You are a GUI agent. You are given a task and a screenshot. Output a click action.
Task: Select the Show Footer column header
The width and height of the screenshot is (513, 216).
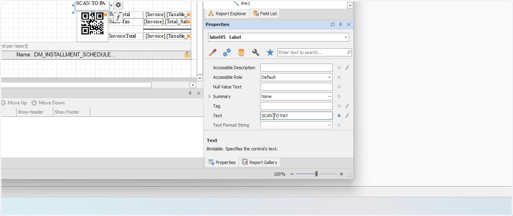coord(72,112)
